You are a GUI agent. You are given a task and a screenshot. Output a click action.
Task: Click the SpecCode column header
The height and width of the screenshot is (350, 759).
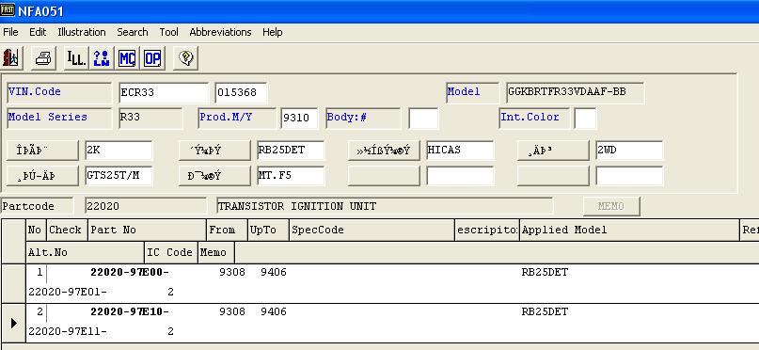pyautogui.click(x=372, y=230)
